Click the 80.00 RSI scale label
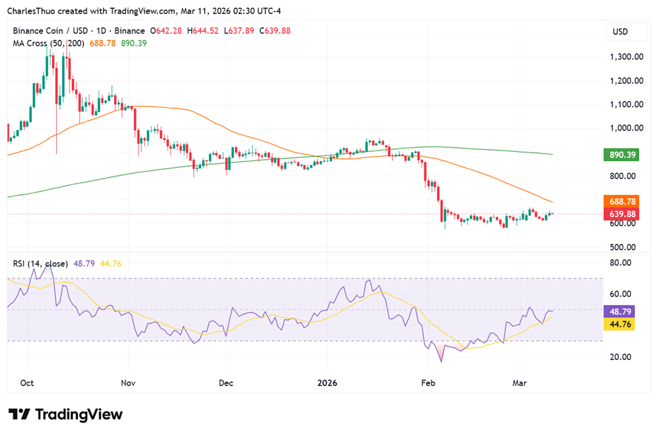658x436 pixels. (620, 263)
